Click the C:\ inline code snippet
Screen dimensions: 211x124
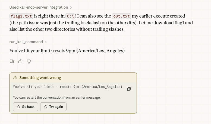point(70,16)
